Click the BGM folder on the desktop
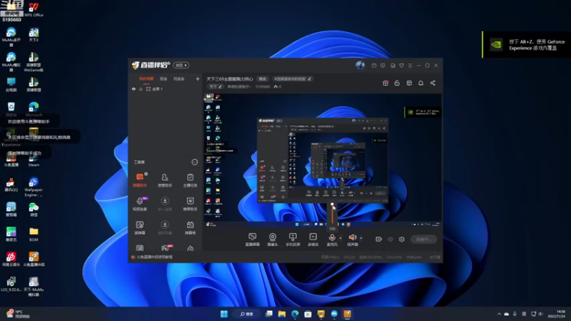This screenshot has width=571, height=321. (x=34, y=235)
